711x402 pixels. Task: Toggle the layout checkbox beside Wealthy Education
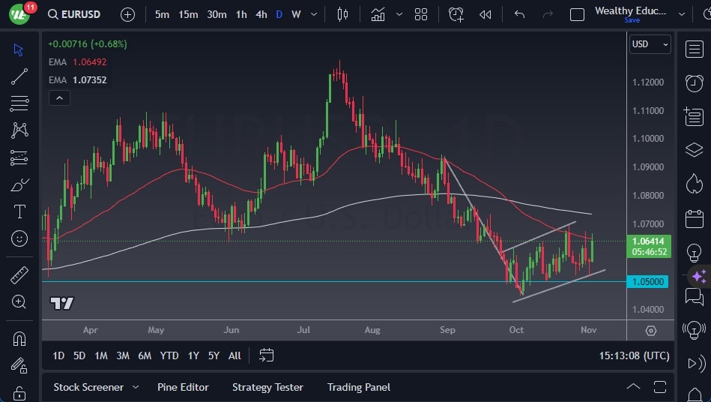(x=577, y=14)
